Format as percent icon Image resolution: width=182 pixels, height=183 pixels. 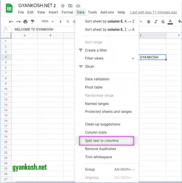click(x=68, y=21)
